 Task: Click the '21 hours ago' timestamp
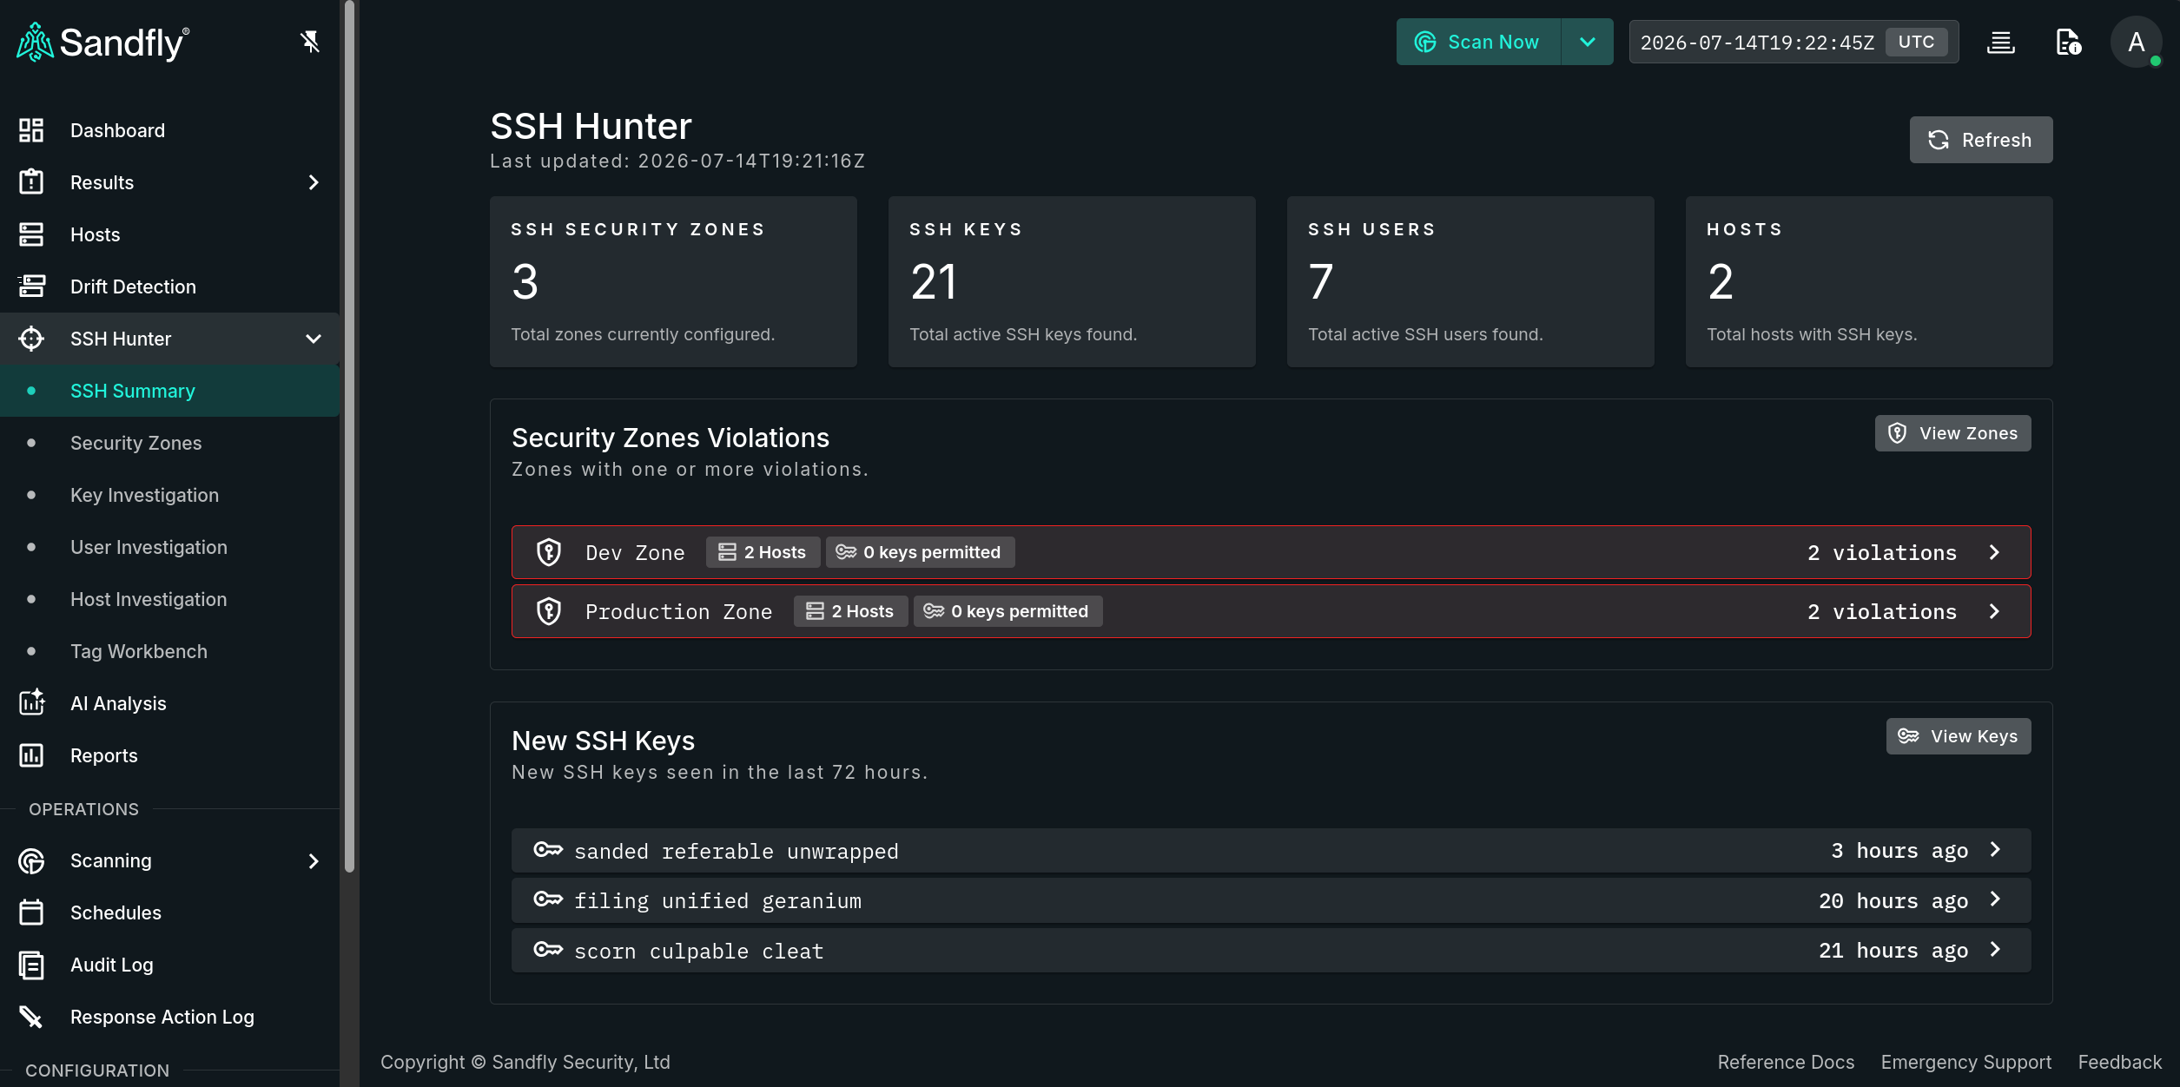pyautogui.click(x=1893, y=951)
